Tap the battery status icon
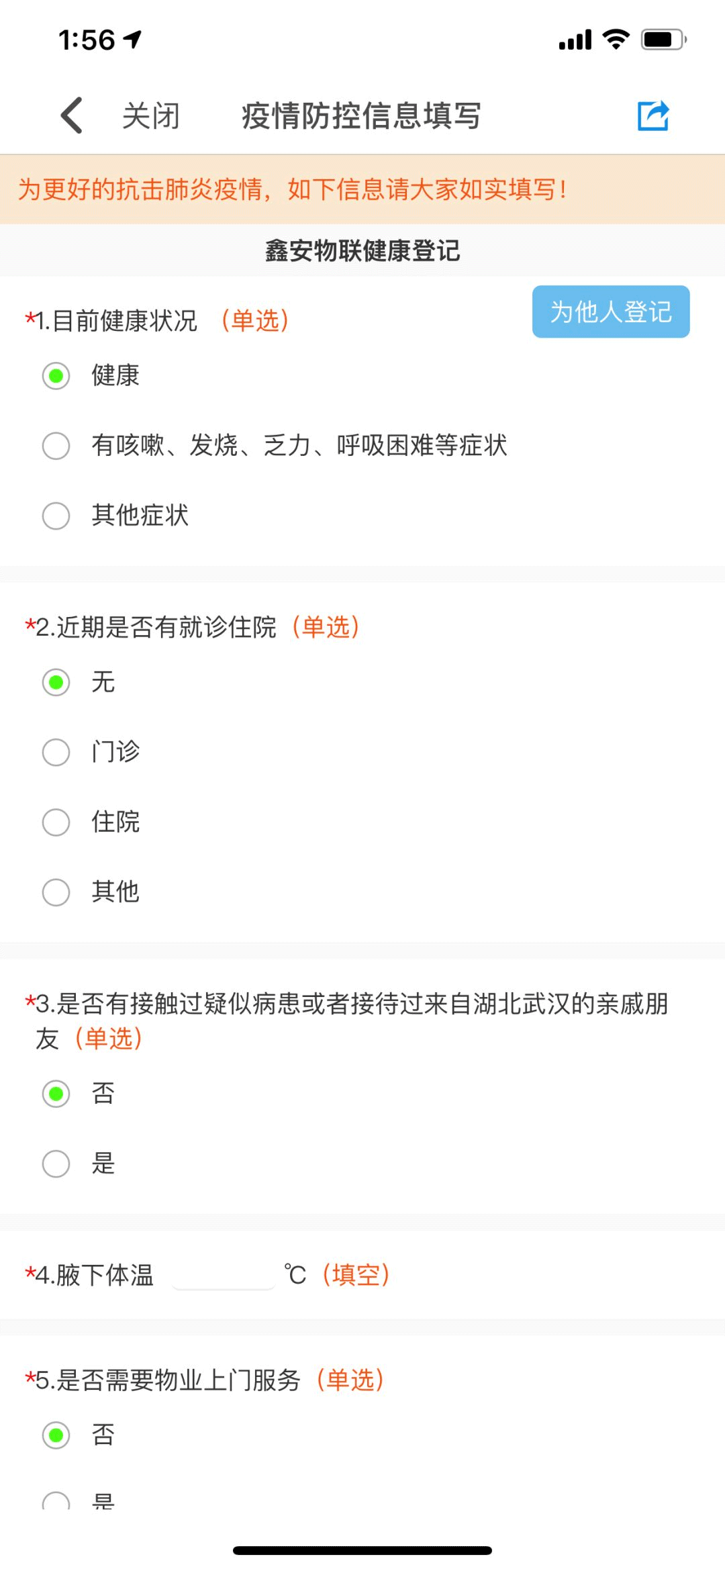 [663, 40]
